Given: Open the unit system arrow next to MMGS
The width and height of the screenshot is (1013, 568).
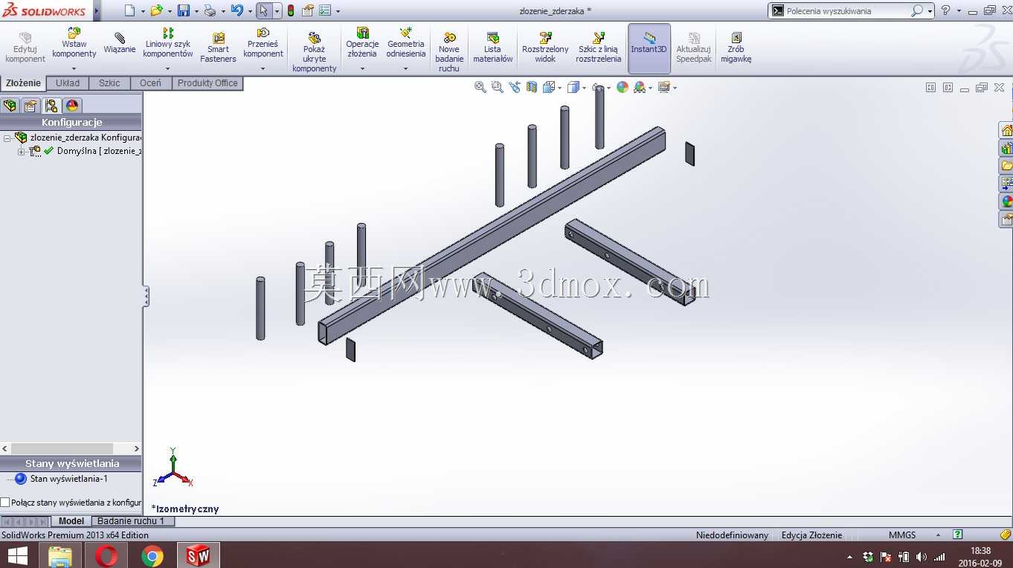Looking at the screenshot, I should (x=939, y=535).
